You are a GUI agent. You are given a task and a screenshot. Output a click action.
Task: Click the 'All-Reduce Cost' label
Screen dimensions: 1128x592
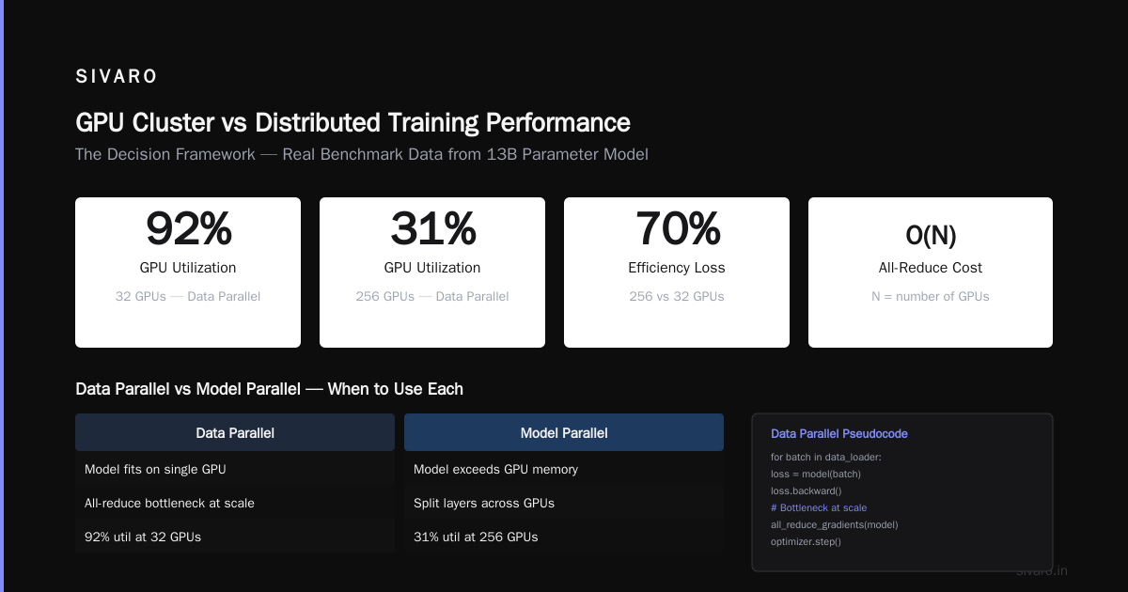click(x=931, y=268)
